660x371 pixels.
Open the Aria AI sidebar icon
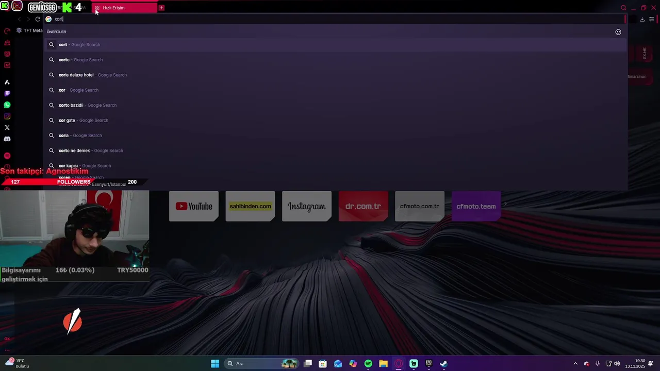tap(7, 82)
